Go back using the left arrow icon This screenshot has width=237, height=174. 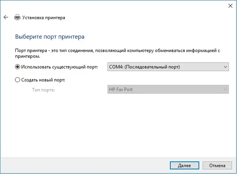pyautogui.click(x=6, y=17)
